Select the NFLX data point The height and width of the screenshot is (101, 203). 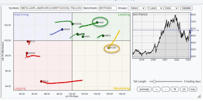(28, 41)
